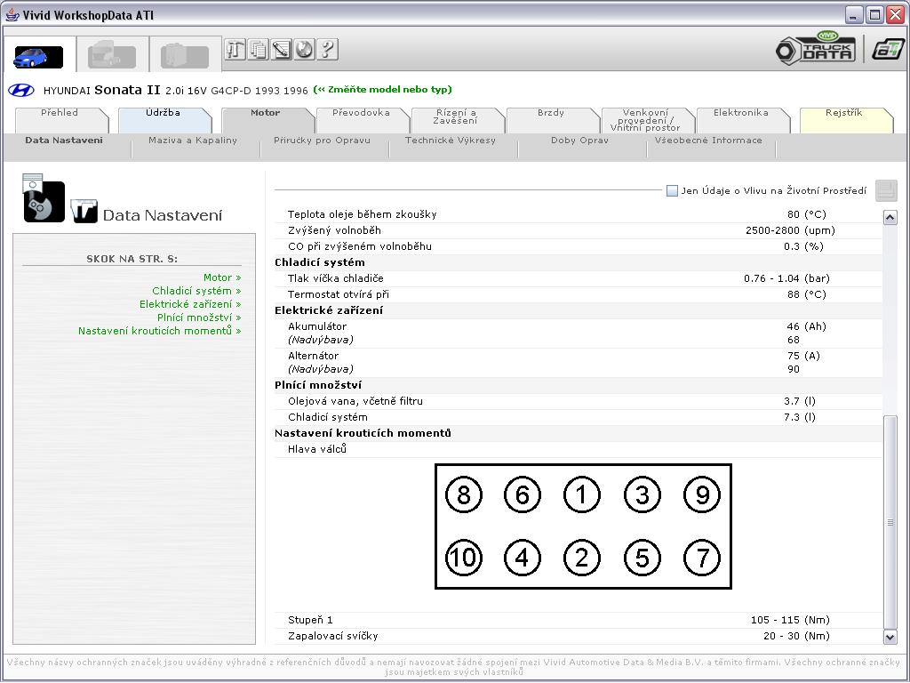Minimize the Vivid WorkshopData window
The width and height of the screenshot is (910, 683).
(x=854, y=15)
